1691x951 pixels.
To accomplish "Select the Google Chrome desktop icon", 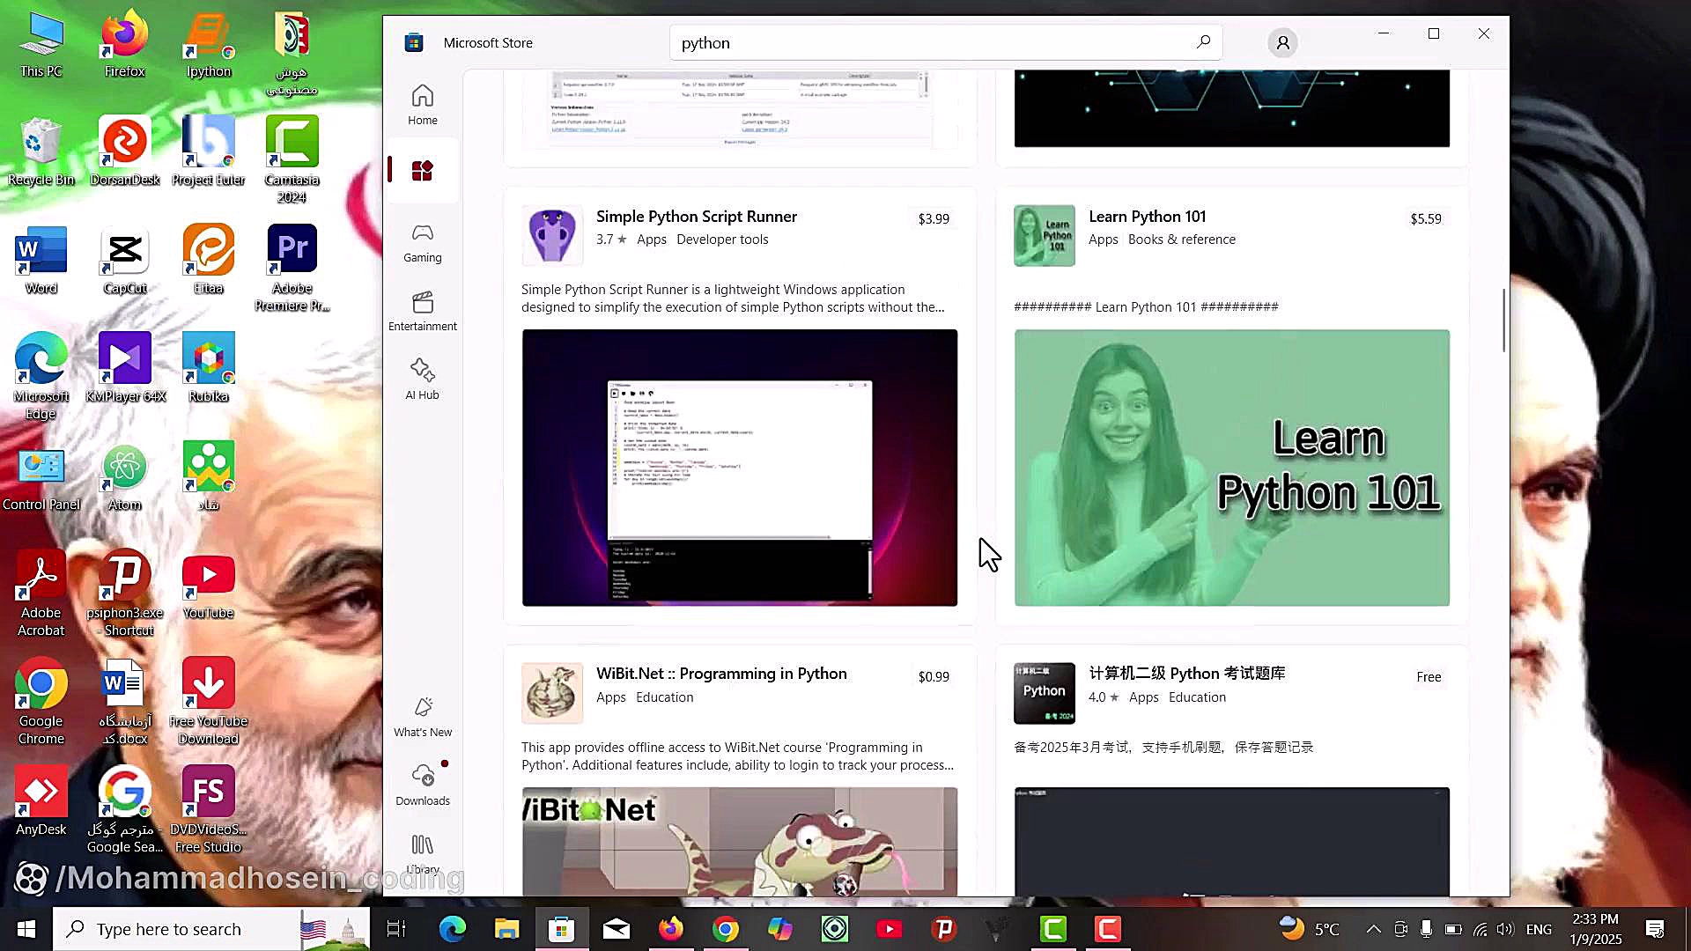I will click(x=41, y=702).
